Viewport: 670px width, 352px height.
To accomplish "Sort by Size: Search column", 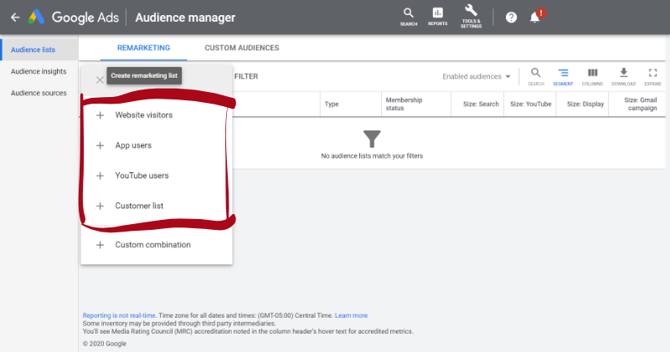I will pyautogui.click(x=481, y=105).
